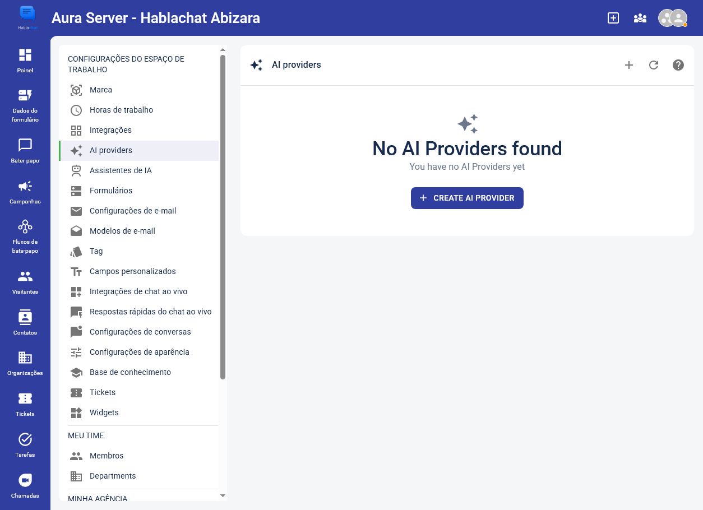Click the CREATE AI PROVIDER button

[467, 198]
